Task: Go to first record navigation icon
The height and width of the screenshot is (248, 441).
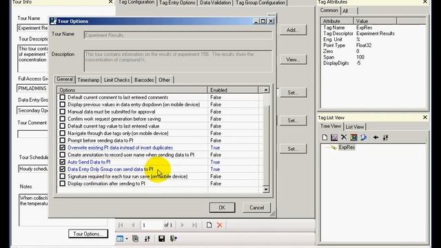Action: tap(121, 225)
